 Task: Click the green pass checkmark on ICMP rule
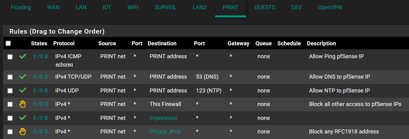pos(23,56)
